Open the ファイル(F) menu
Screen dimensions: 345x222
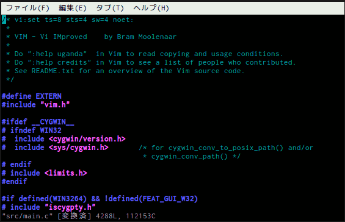(27, 8)
